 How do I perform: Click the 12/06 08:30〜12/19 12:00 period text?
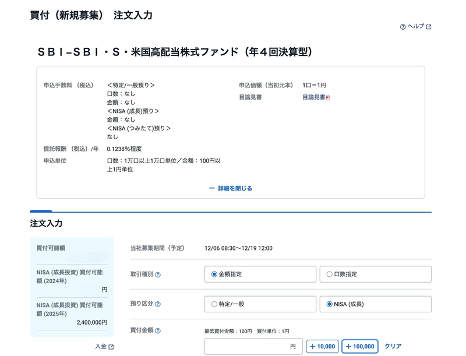(x=238, y=248)
